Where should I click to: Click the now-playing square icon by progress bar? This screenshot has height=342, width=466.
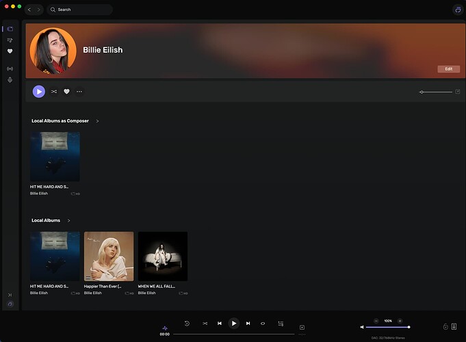(x=302, y=328)
